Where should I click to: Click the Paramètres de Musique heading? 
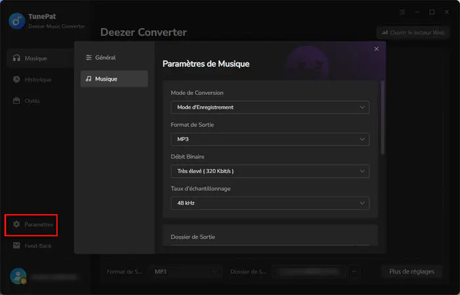[206, 64]
